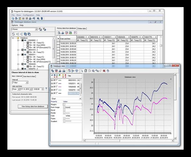Toggle visibility checkbox for series 03 10920311

54,83
